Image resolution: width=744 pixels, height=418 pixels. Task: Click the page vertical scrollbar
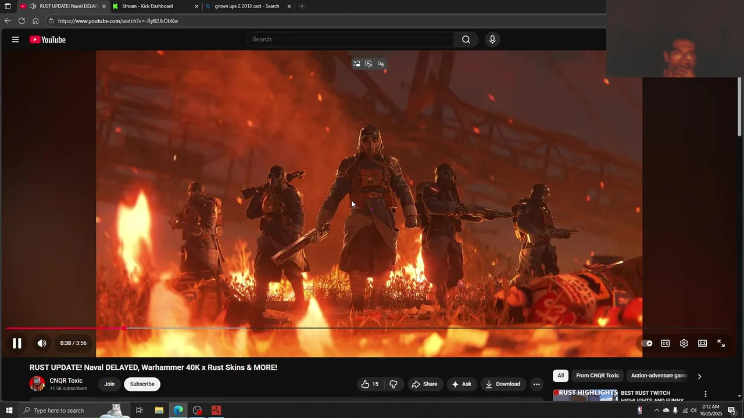pos(739,107)
